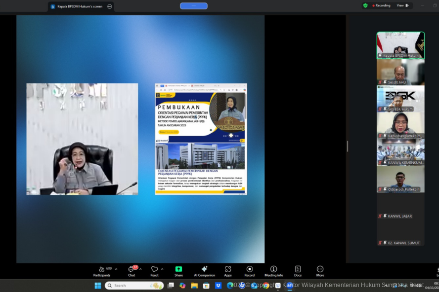The height and width of the screenshot is (292, 439).
Task: Open screen share options ellipsis button
Action: point(110,6)
